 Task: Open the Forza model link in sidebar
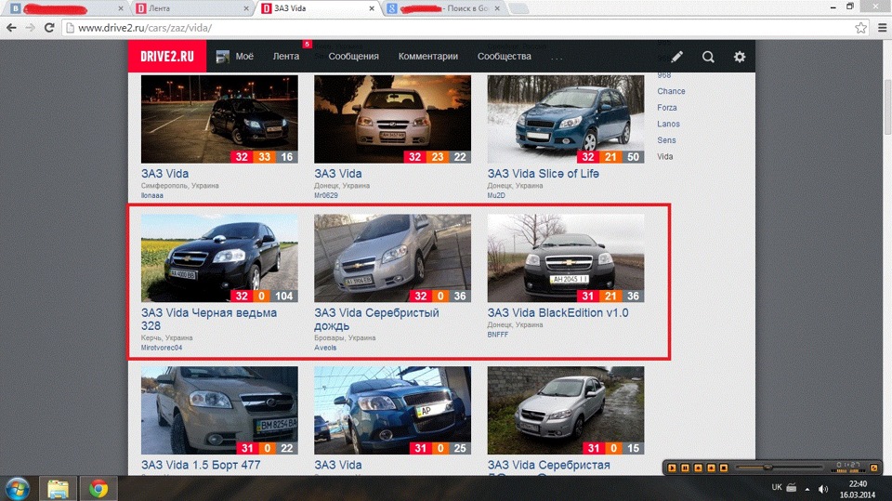(667, 108)
